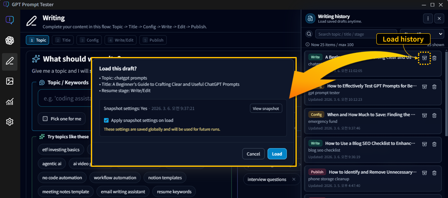
Task: Click 'Now 25 items / max 100' text
Action: pyautogui.click(x=332, y=45)
